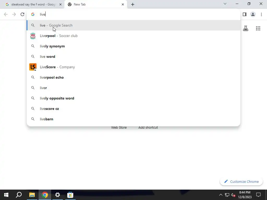Open a new tab with the plus button
This screenshot has height=200, width=267.
[133, 4]
